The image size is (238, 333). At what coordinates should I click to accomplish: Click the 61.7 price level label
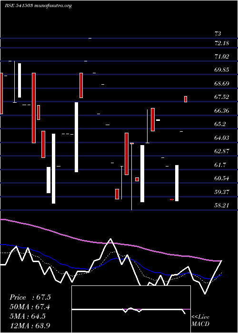[220, 165]
